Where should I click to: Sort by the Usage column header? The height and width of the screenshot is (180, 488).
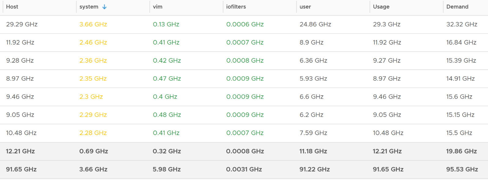pos(381,7)
